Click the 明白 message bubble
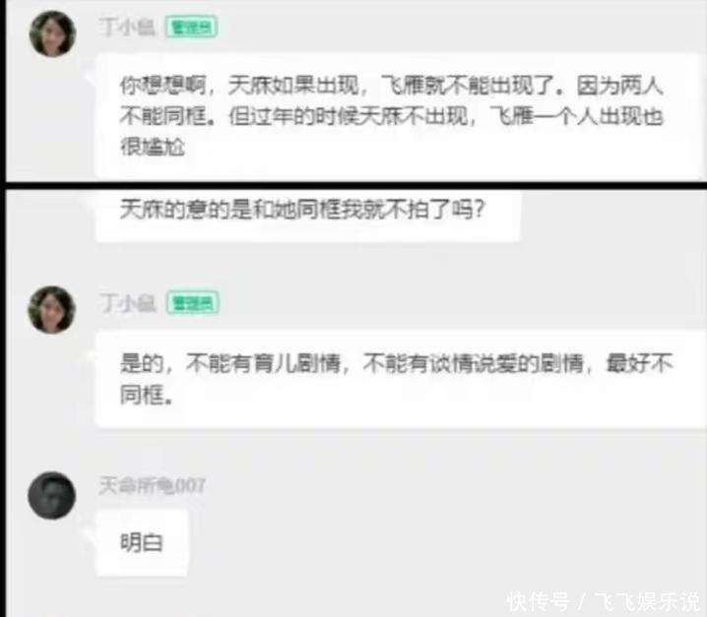 coord(142,542)
